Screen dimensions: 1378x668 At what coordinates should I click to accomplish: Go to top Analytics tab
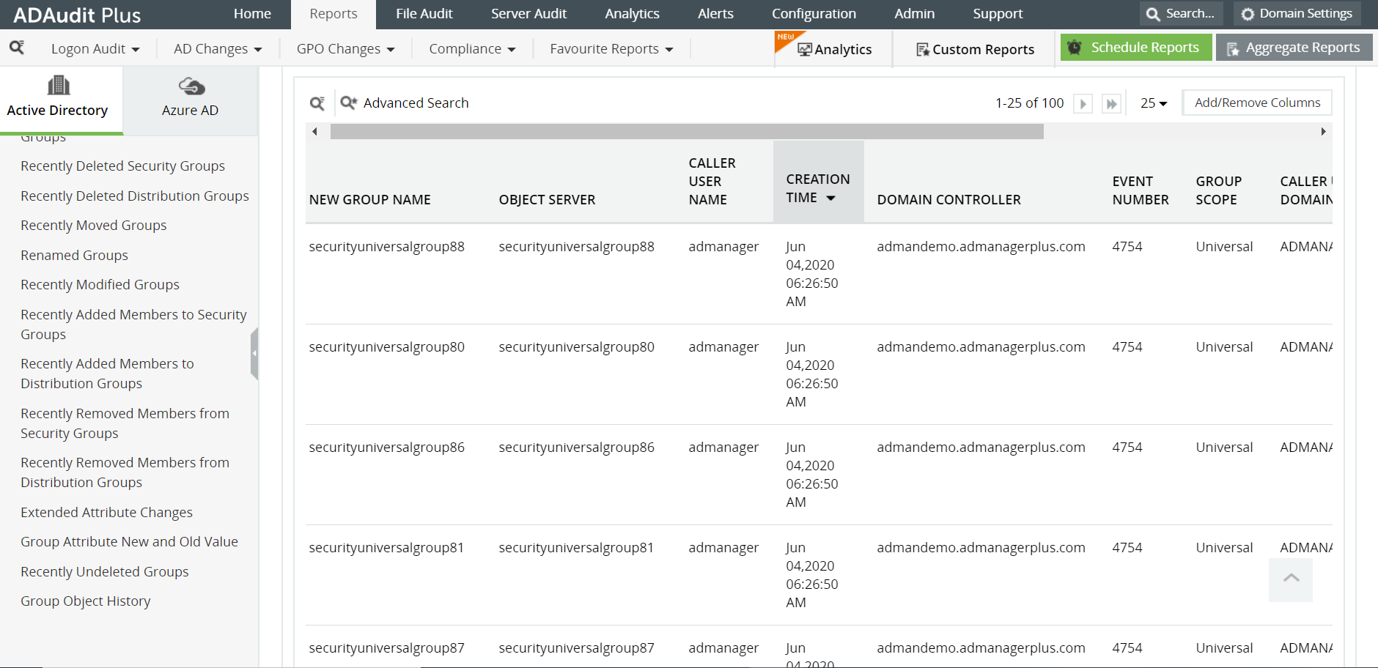tap(632, 14)
